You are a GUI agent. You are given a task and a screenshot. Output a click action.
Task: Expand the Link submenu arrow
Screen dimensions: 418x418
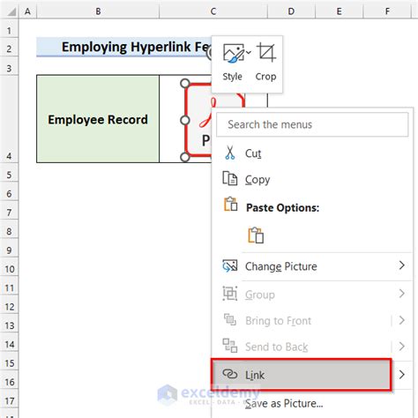[402, 375]
